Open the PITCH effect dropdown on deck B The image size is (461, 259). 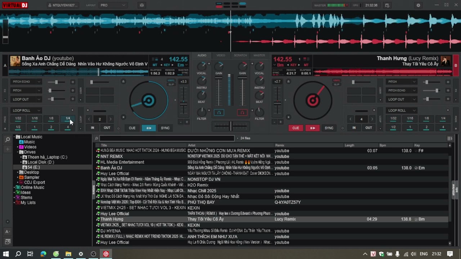[414, 82]
